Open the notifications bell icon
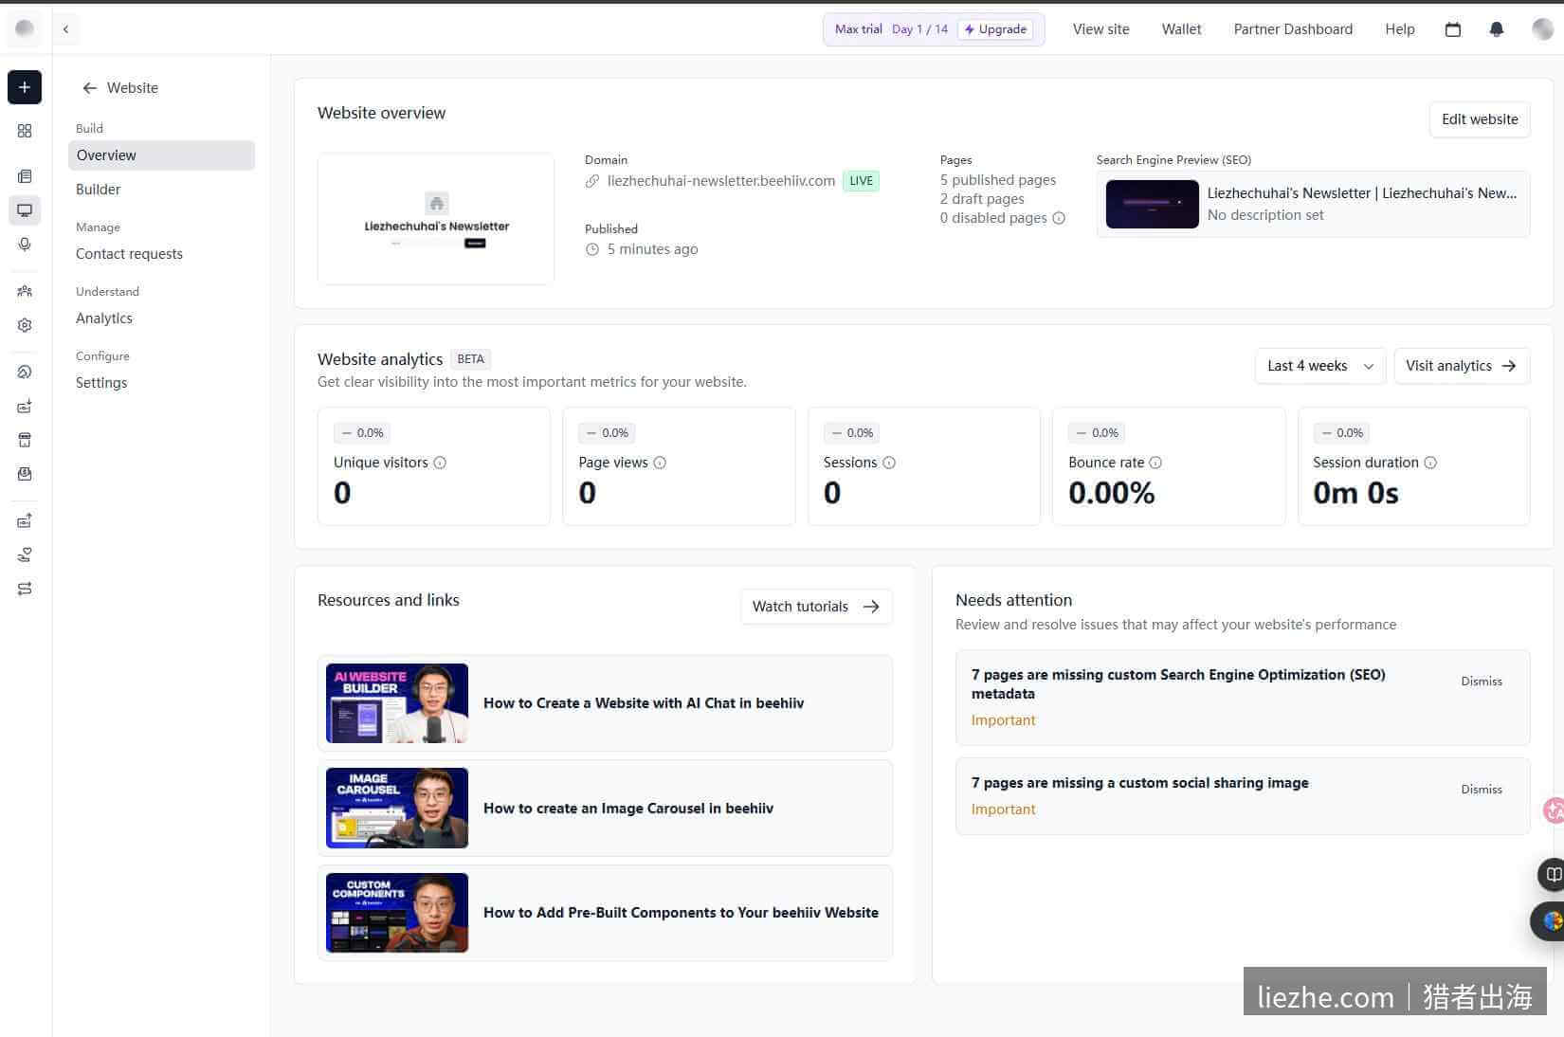The width and height of the screenshot is (1564, 1037). click(1497, 29)
